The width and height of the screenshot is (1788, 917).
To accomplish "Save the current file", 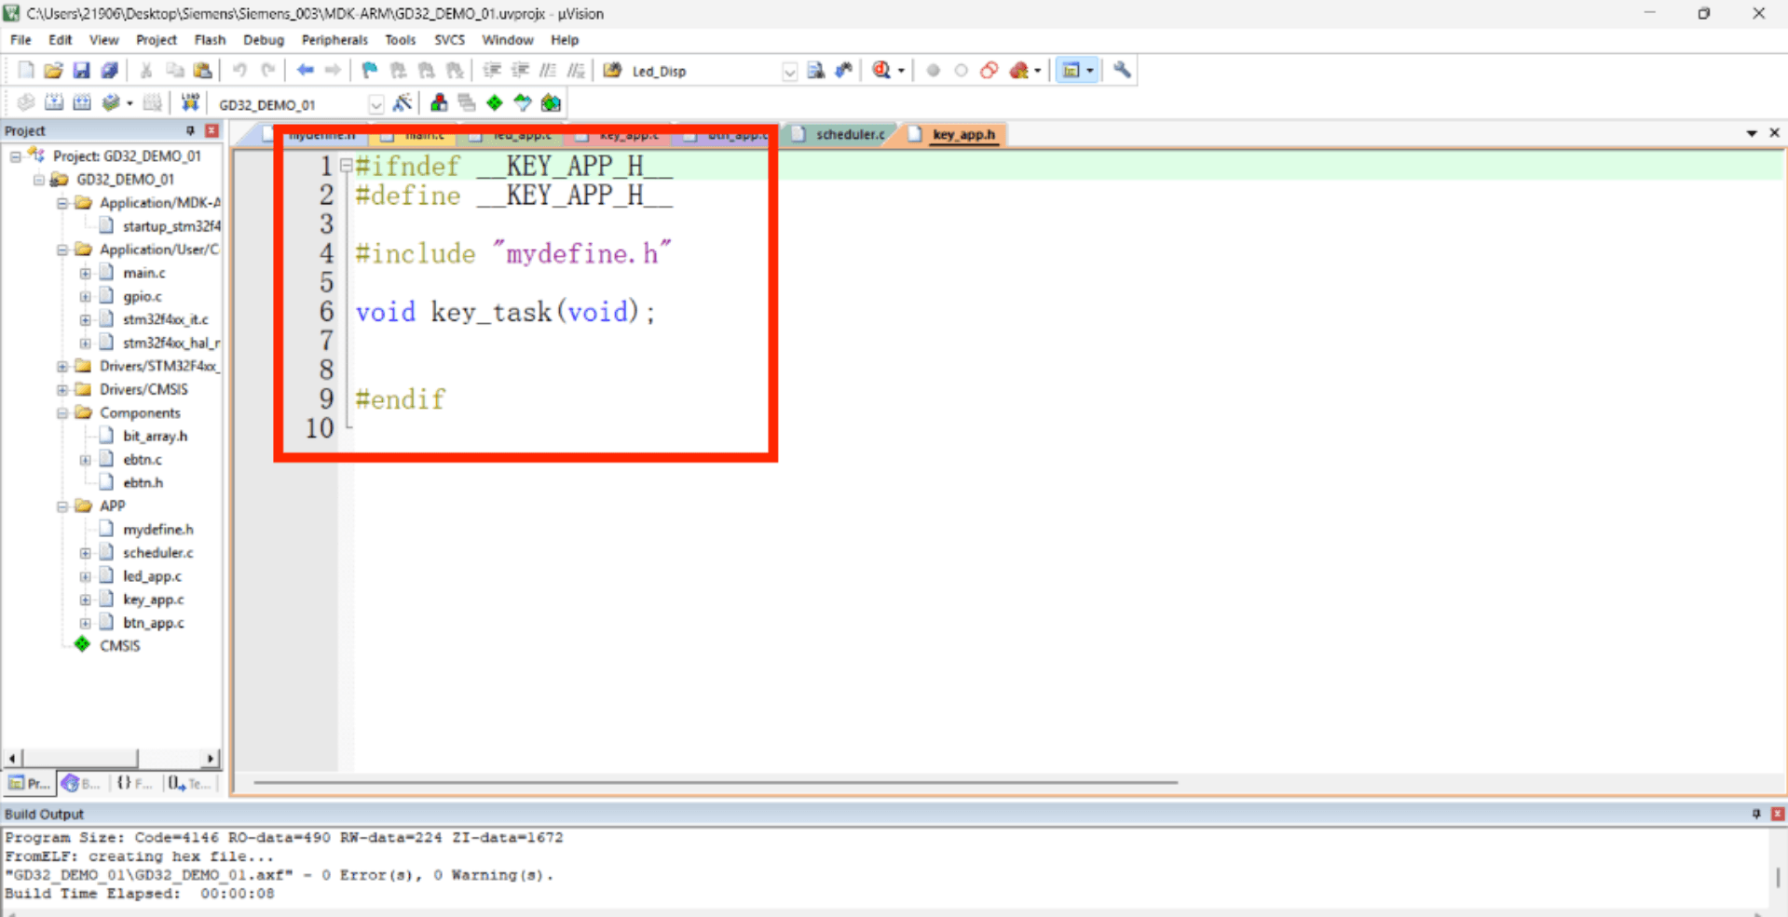I will pos(81,70).
